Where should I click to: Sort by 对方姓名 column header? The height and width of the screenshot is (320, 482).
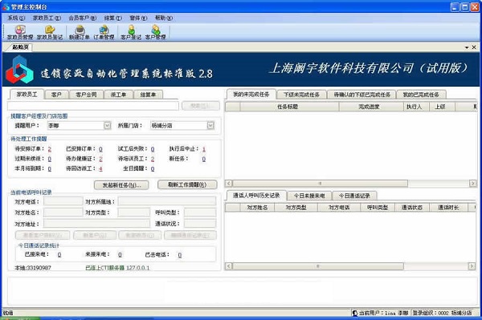coord(257,208)
